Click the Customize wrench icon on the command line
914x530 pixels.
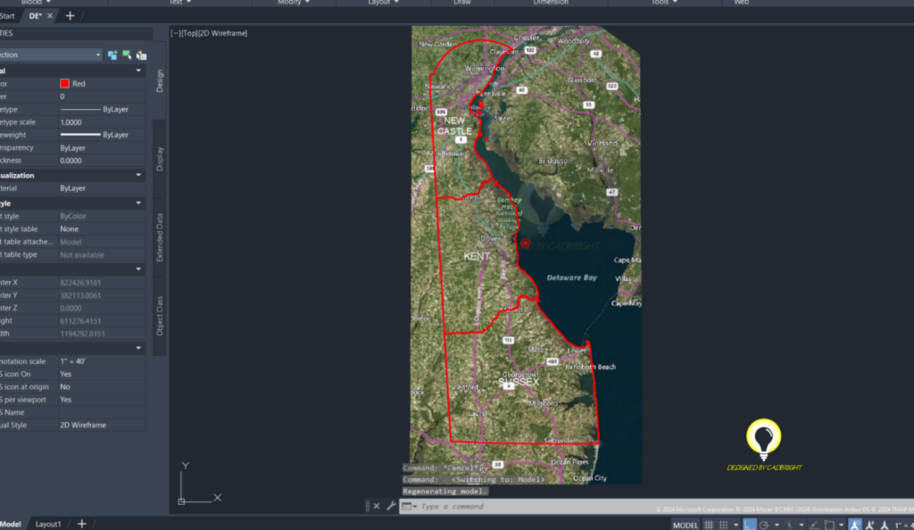coord(390,506)
